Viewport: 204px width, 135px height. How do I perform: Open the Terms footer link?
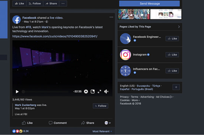click(134, 97)
